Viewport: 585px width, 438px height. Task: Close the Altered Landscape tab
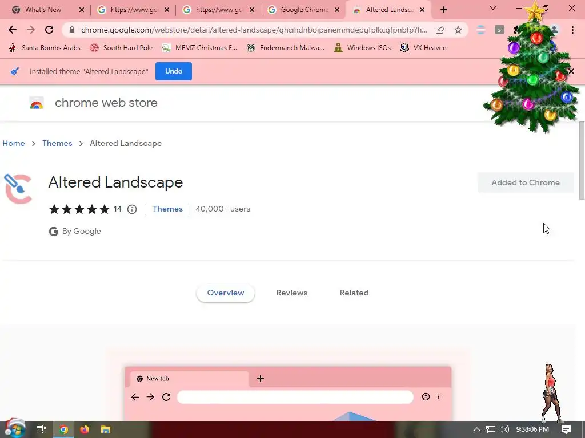click(x=422, y=10)
